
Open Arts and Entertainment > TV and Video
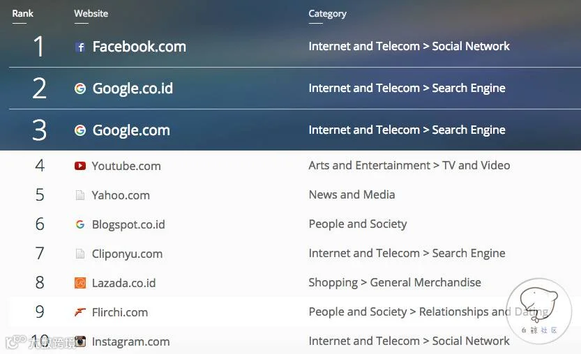pyautogui.click(x=409, y=166)
